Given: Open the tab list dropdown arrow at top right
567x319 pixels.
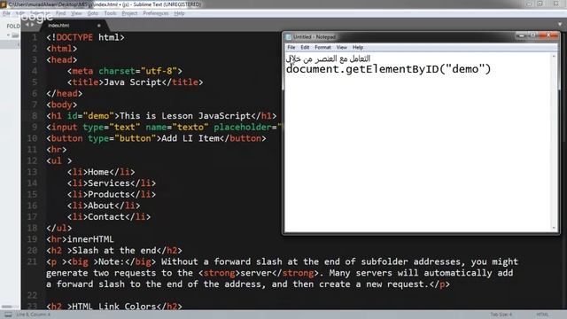Looking at the screenshot, I should 560,25.
